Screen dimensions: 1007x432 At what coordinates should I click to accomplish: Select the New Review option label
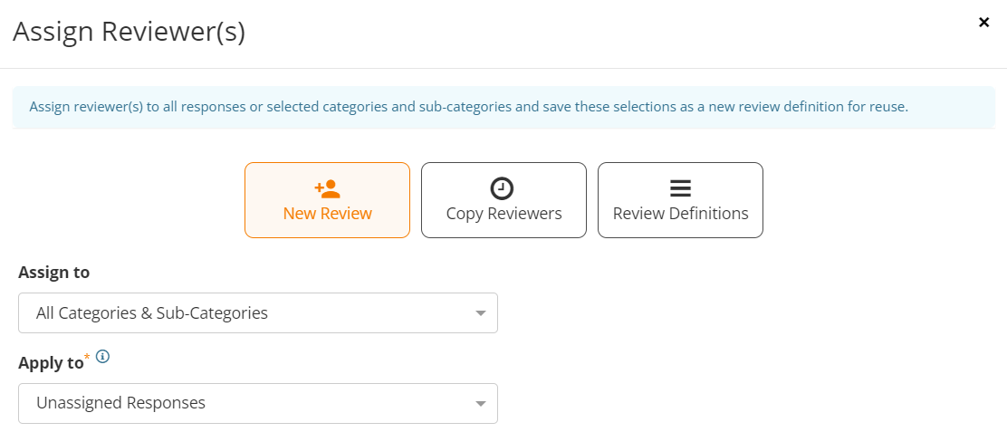(328, 214)
